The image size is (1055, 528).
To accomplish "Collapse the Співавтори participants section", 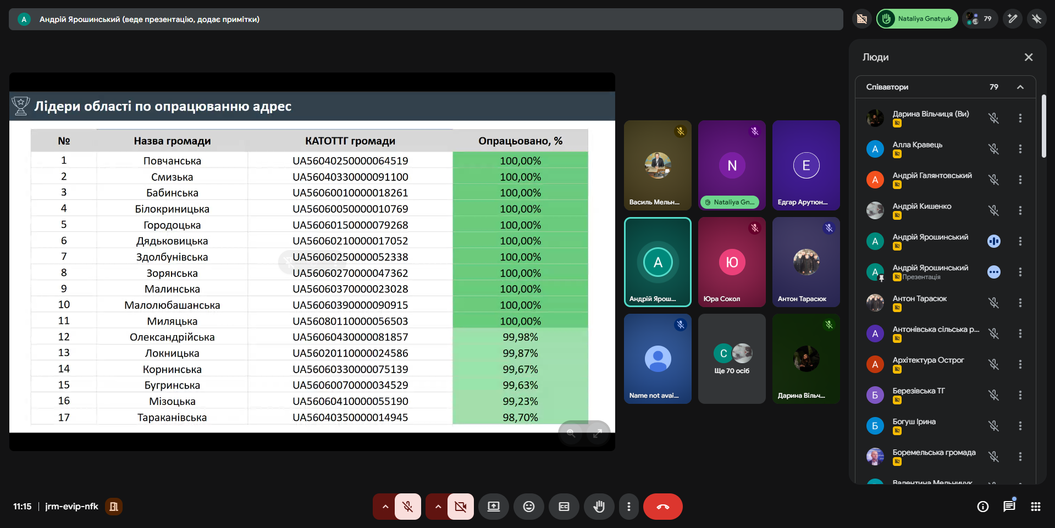I will point(1020,87).
